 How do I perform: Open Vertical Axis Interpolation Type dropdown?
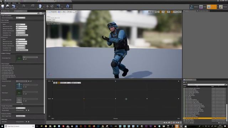[22, 50]
